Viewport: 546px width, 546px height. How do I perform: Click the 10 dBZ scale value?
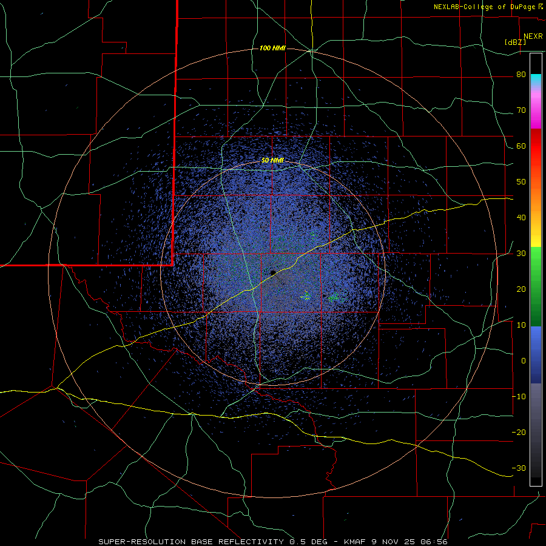click(521, 325)
